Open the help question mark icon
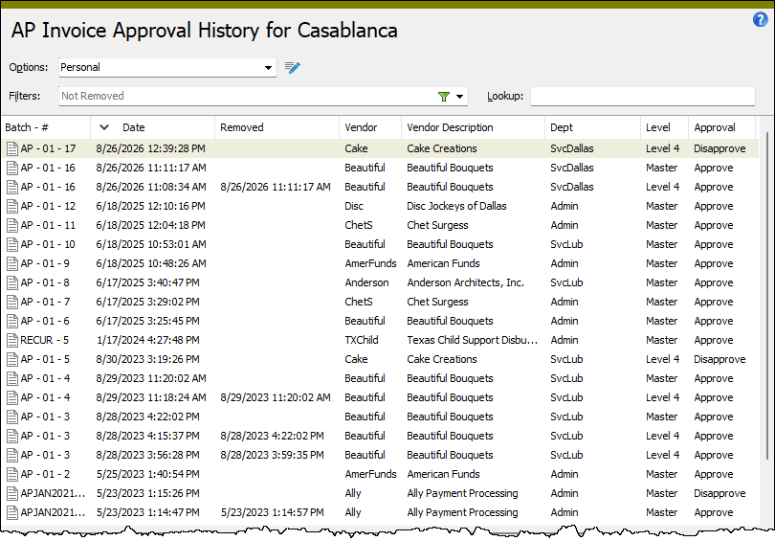This screenshot has width=775, height=541. click(760, 20)
